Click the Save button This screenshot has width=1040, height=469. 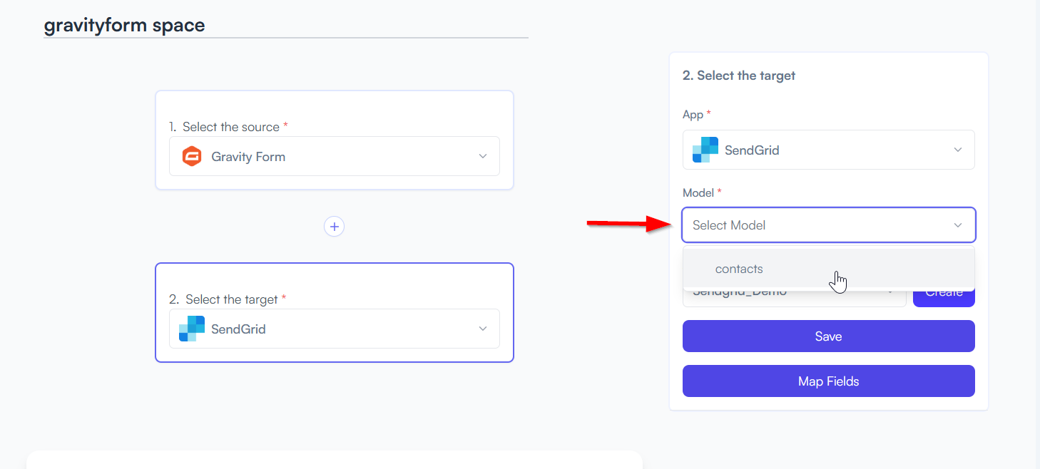829,336
